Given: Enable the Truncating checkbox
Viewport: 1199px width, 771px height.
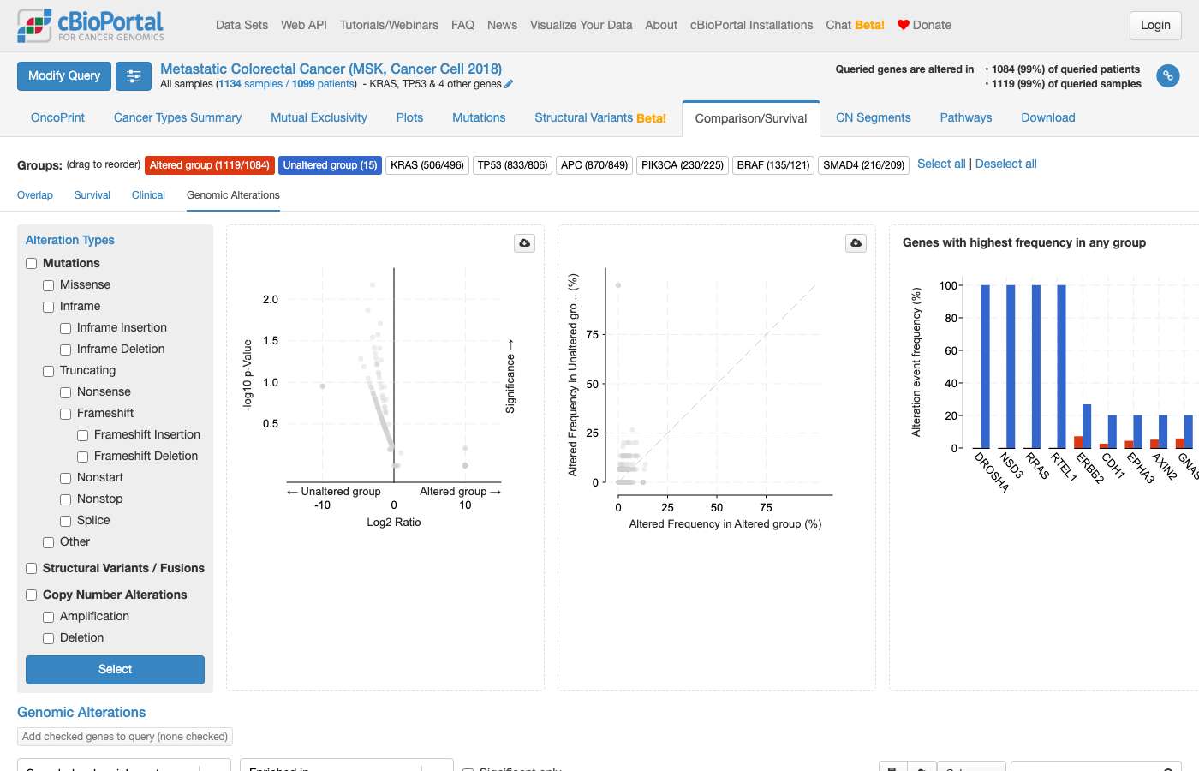Looking at the screenshot, I should coord(49,371).
